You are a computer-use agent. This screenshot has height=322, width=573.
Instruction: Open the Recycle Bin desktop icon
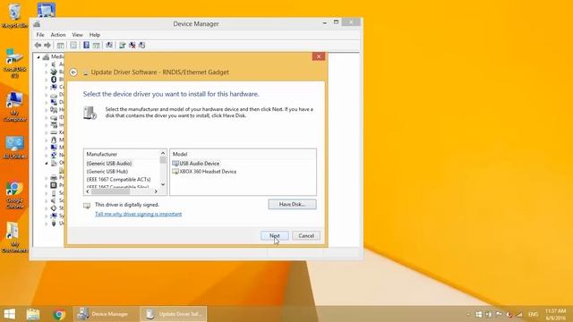pyautogui.click(x=14, y=15)
